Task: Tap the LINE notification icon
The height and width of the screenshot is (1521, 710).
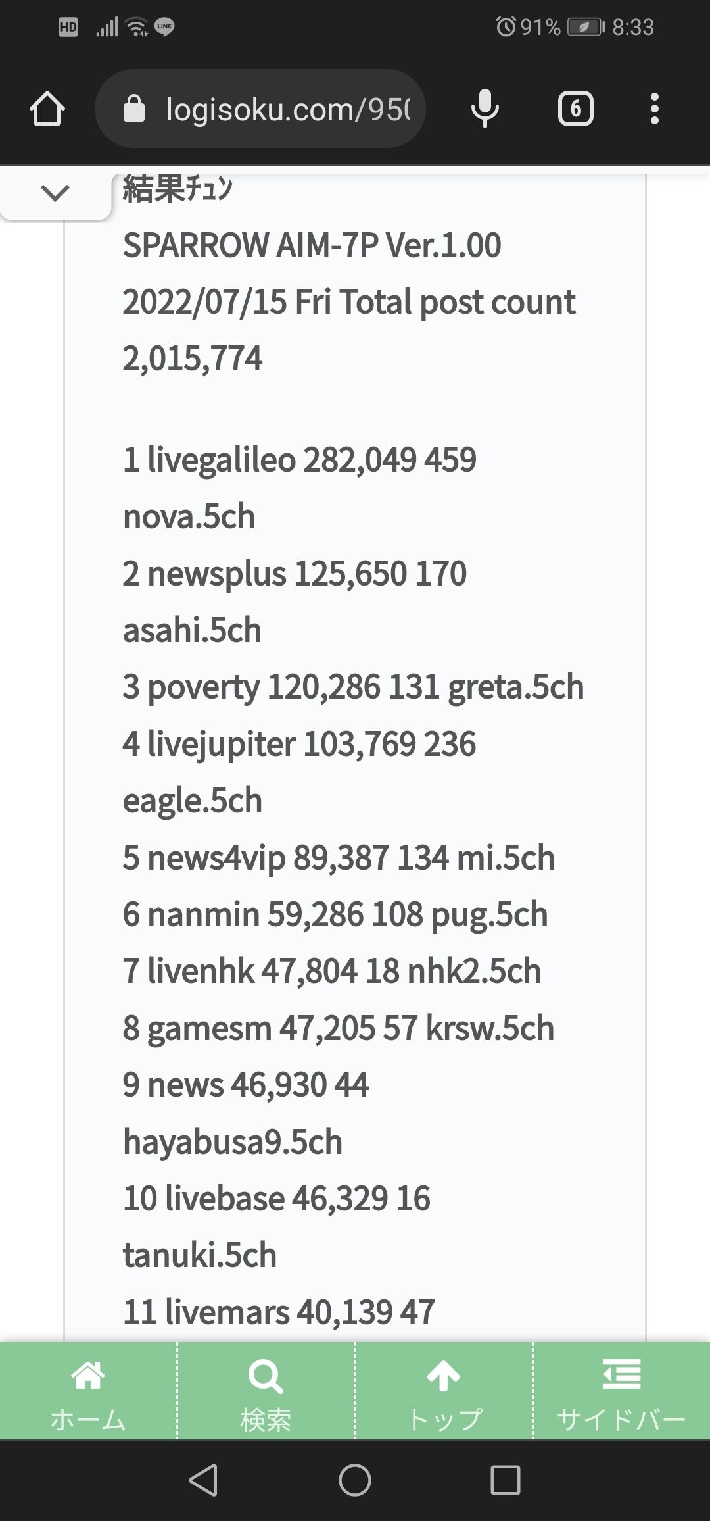Action: [x=164, y=27]
